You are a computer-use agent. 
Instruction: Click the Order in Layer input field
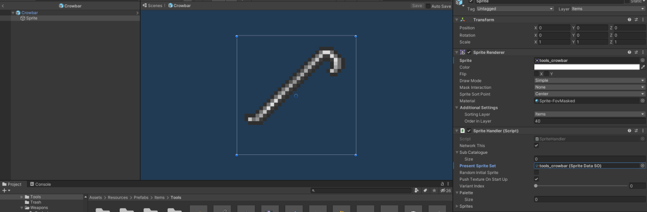(589, 121)
